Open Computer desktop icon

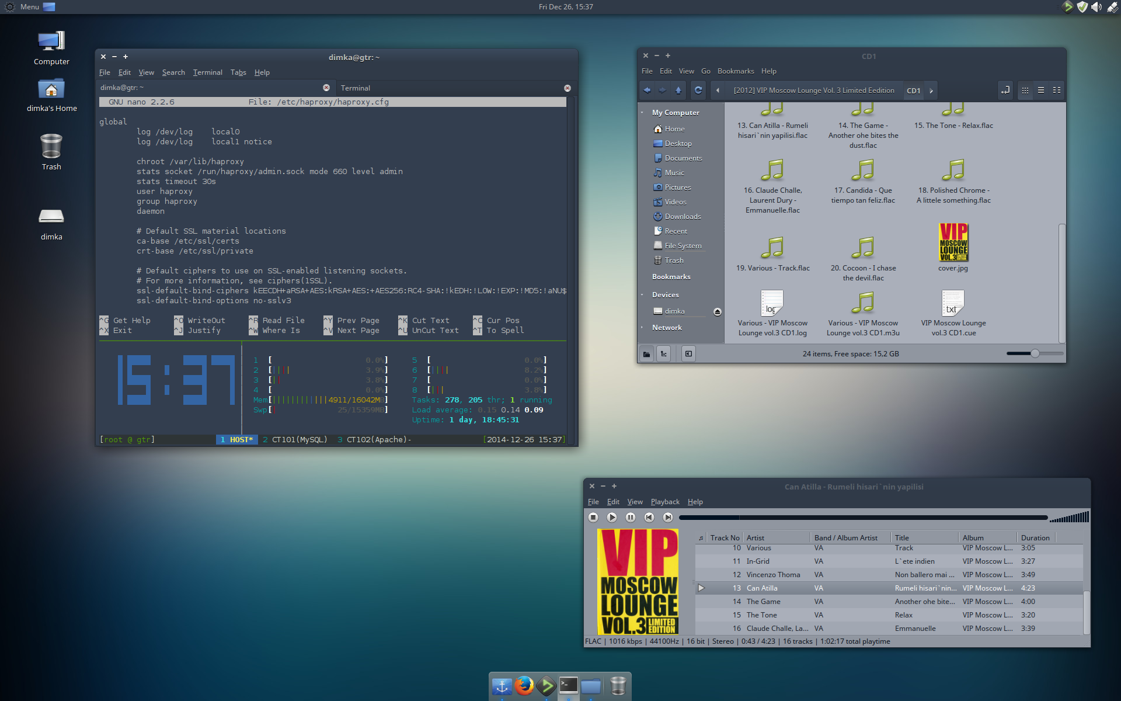point(51,48)
